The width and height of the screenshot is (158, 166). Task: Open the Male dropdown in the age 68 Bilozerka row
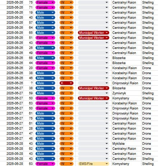[x=45, y=58]
